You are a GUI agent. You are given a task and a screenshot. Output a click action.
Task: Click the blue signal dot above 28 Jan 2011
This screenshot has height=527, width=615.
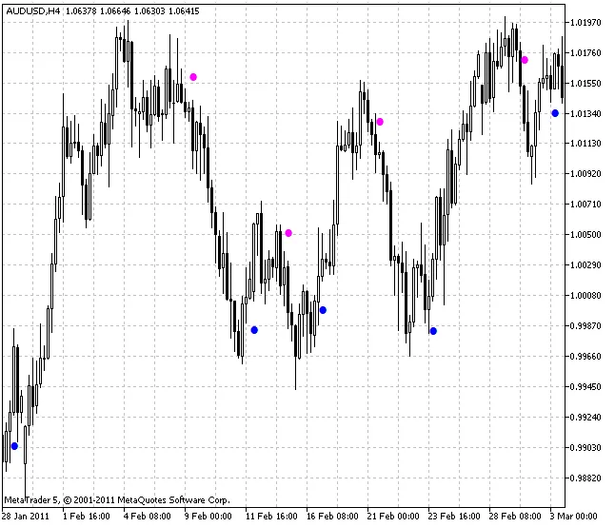pyautogui.click(x=14, y=446)
